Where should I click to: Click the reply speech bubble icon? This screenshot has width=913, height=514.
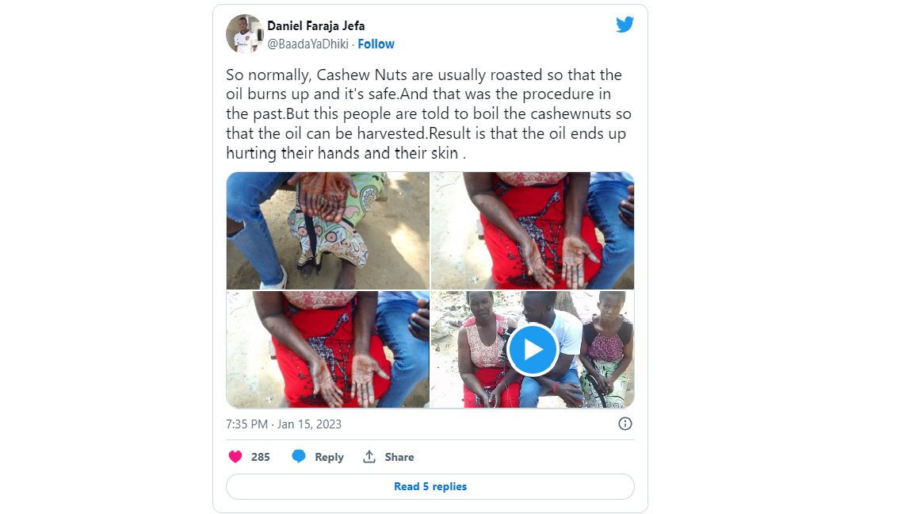click(x=299, y=457)
